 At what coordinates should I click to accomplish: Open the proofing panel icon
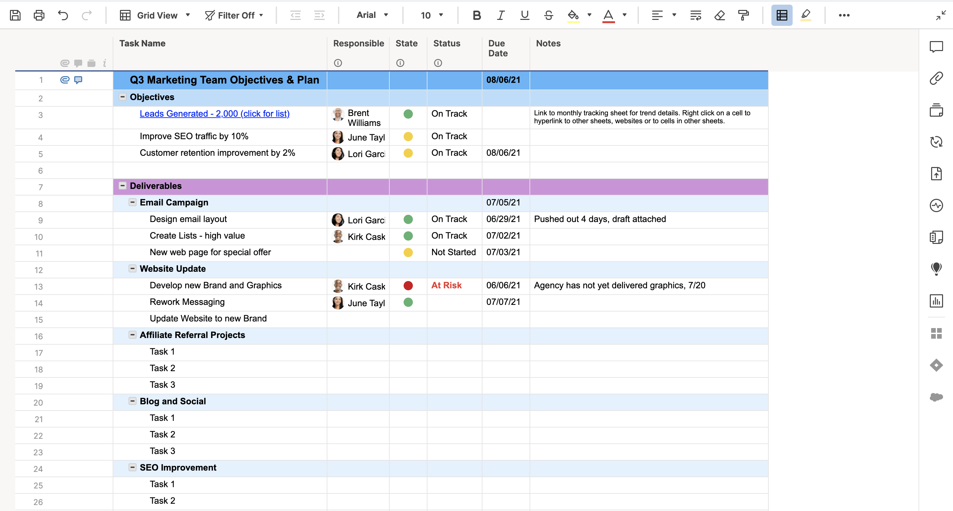(x=936, y=110)
